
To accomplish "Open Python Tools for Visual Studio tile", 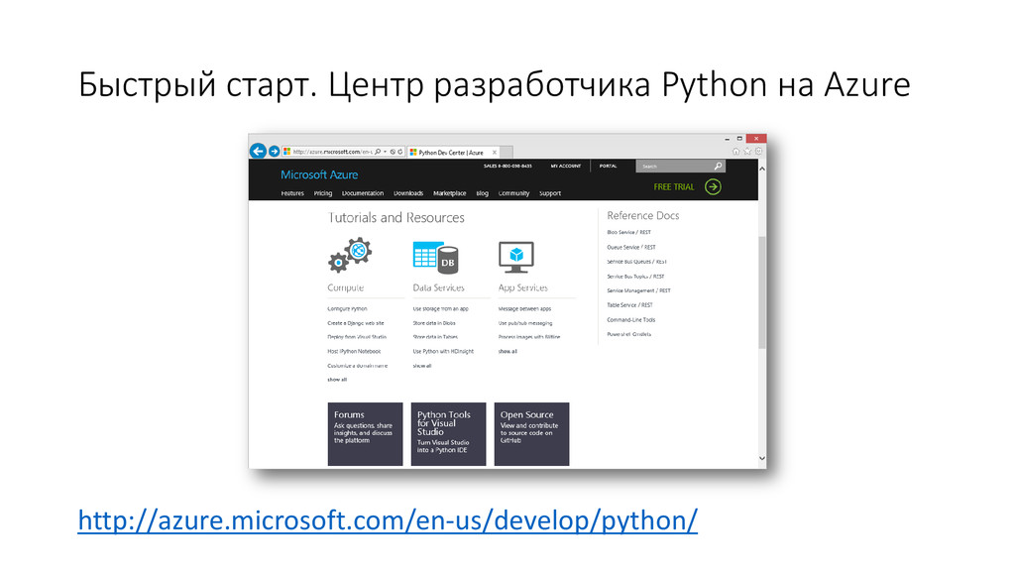I will coord(449,434).
